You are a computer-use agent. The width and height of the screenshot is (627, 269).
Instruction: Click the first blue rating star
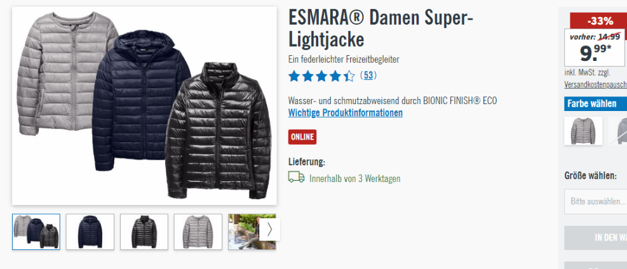(x=294, y=76)
